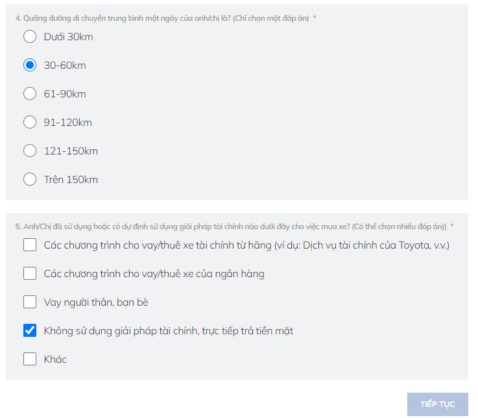Tick the manufacturer financing (Toyota) checkbox
The image size is (478, 418).
pyautogui.click(x=30, y=245)
